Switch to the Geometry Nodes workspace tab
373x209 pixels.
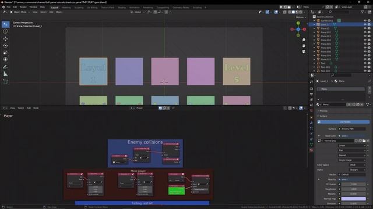(181, 8)
